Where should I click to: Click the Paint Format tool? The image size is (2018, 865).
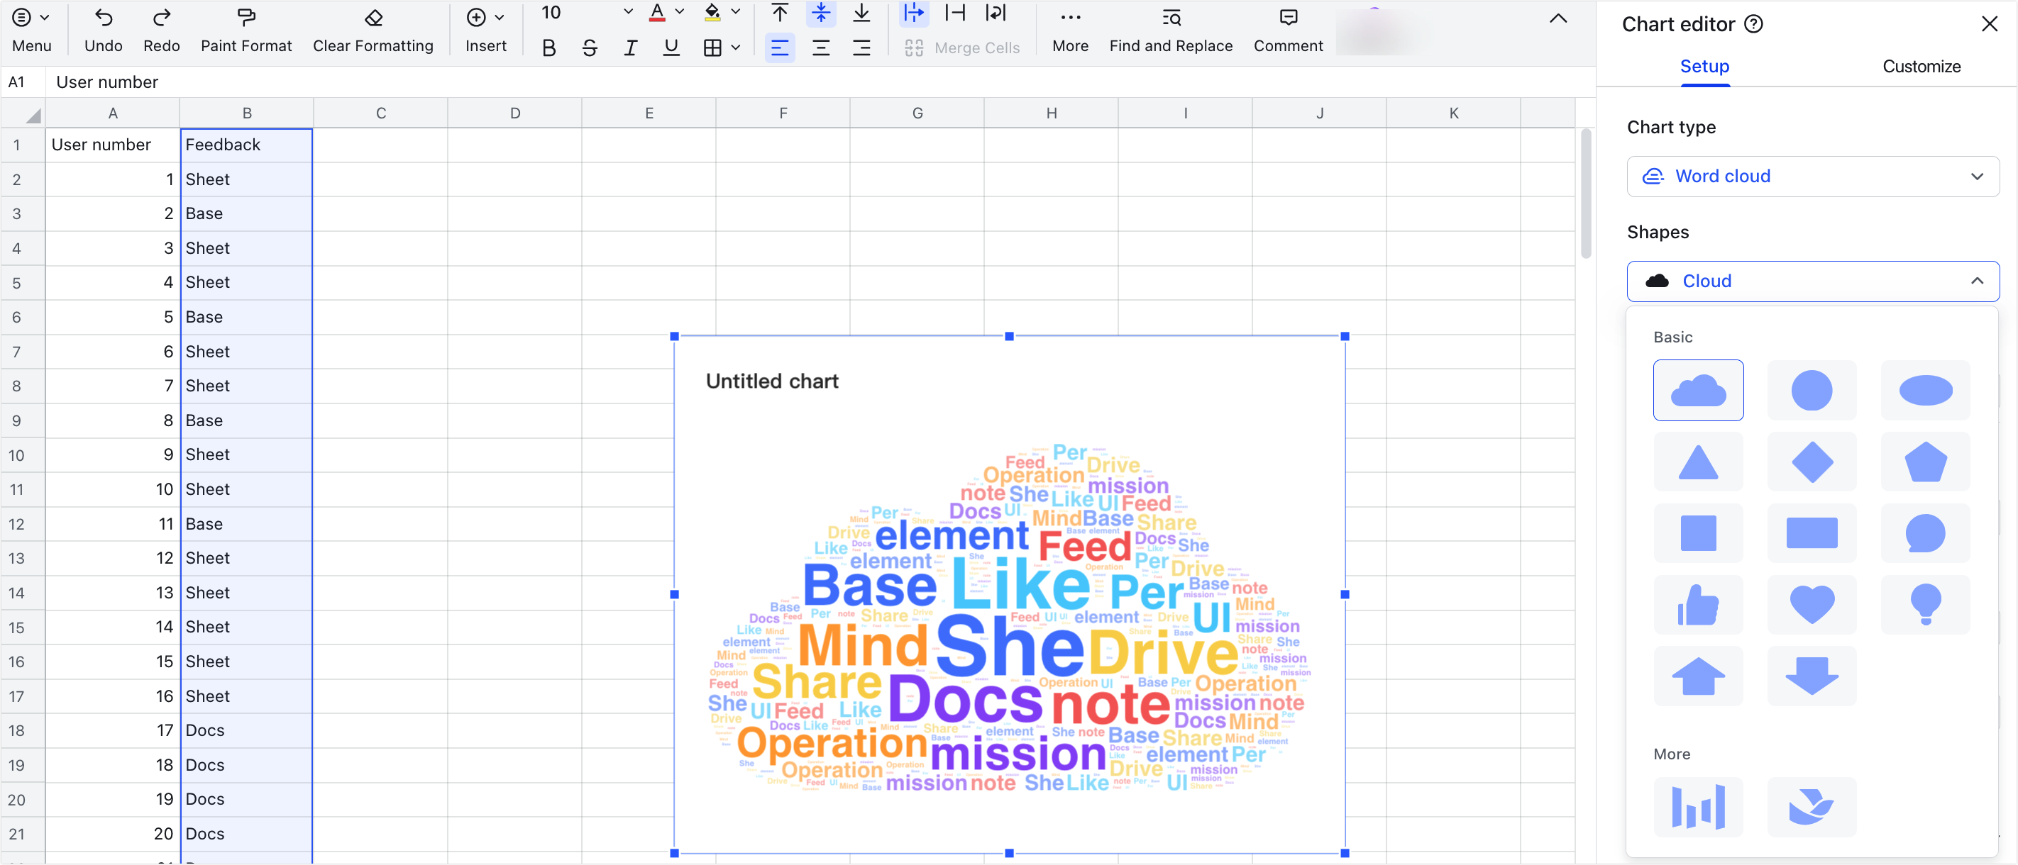click(246, 30)
